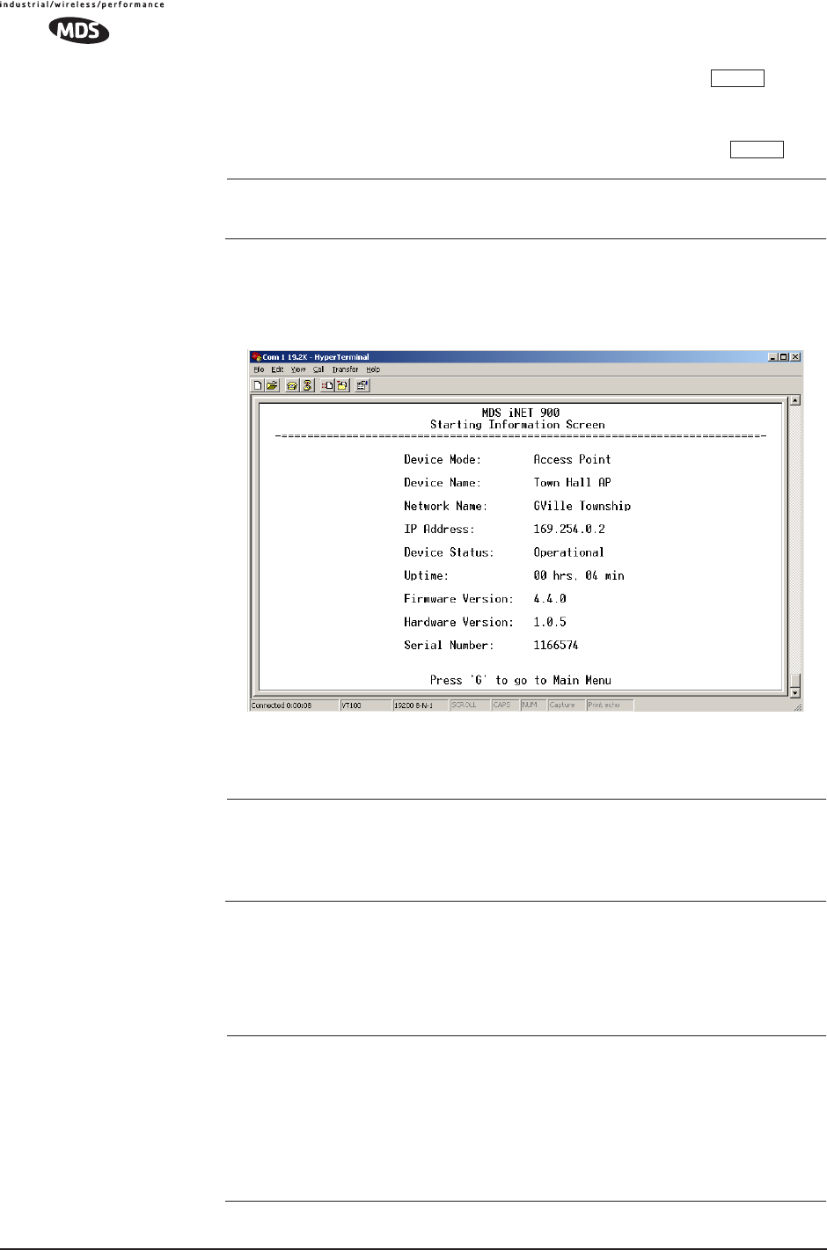Click the vertical scrollbar thumb
827x1250 pixels.
795,680
